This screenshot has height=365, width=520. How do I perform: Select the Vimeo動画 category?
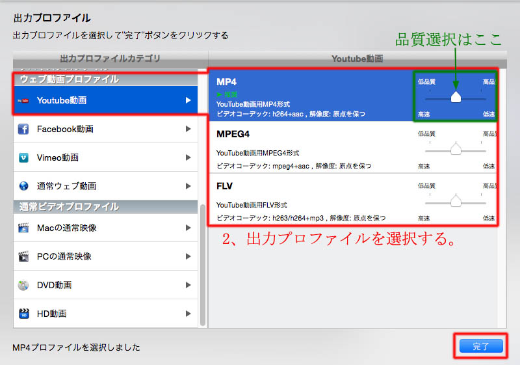[105, 157]
